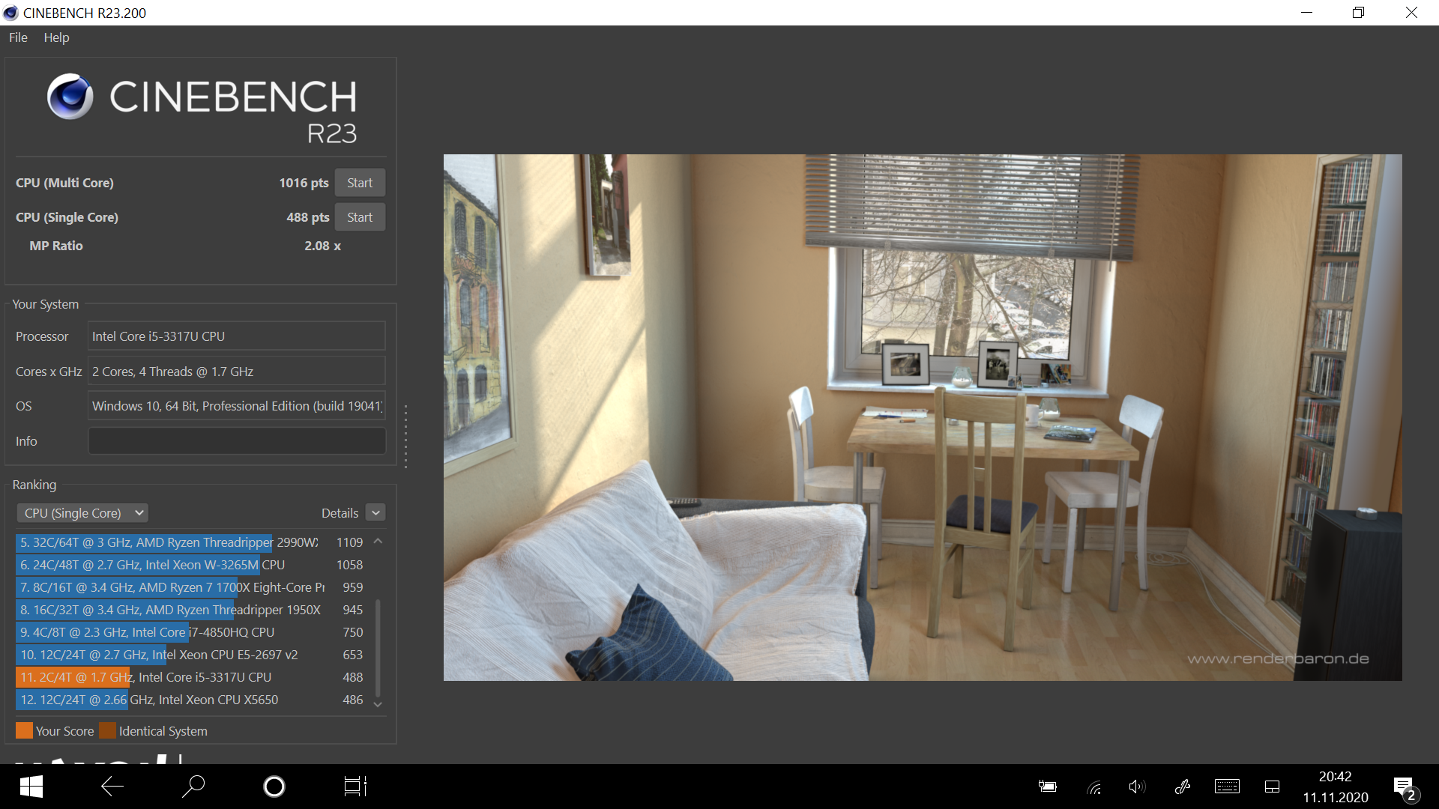Open taskbar search magnifier
Viewport: 1439px width, 809px height.
[x=193, y=787]
